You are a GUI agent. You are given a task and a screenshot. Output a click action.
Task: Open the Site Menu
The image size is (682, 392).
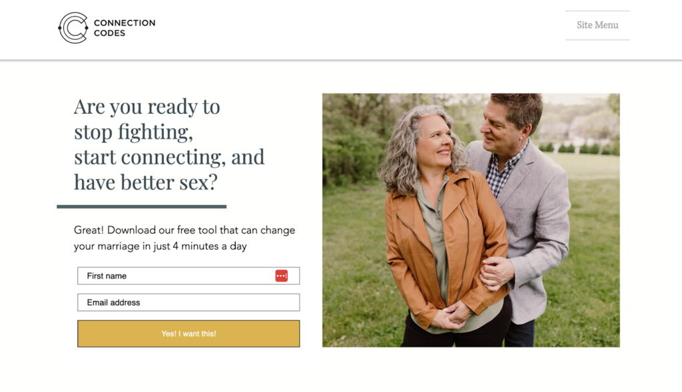coord(597,25)
